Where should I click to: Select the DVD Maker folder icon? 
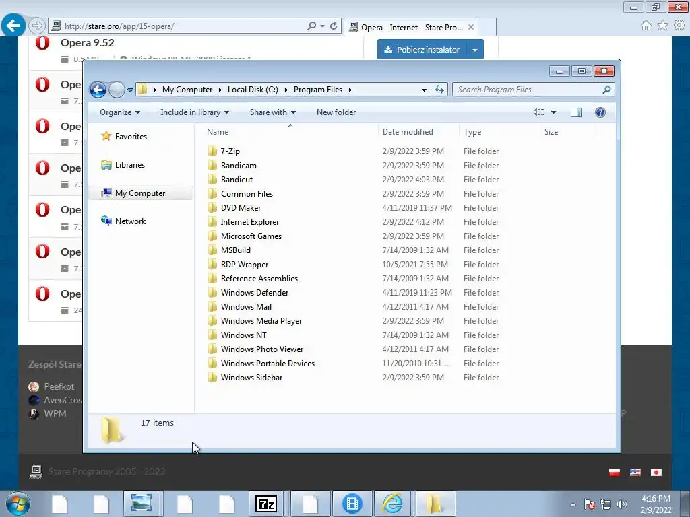[212, 208]
